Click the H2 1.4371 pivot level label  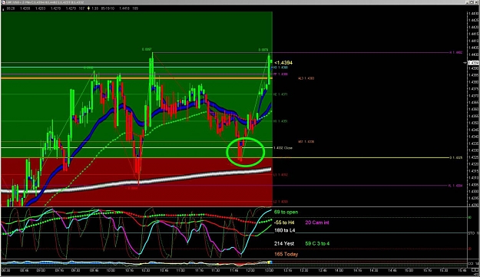point(280,94)
